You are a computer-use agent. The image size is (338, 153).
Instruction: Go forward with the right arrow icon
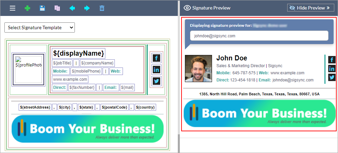(x=87, y=8)
